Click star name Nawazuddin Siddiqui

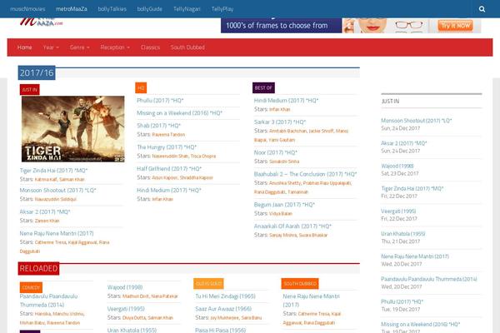pos(56,199)
